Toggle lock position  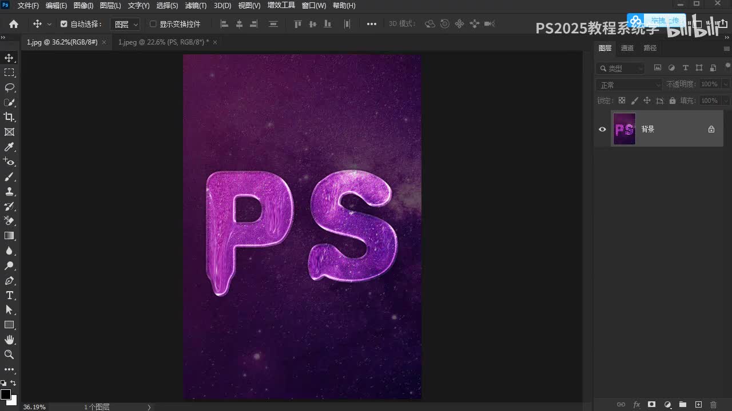[x=647, y=100]
